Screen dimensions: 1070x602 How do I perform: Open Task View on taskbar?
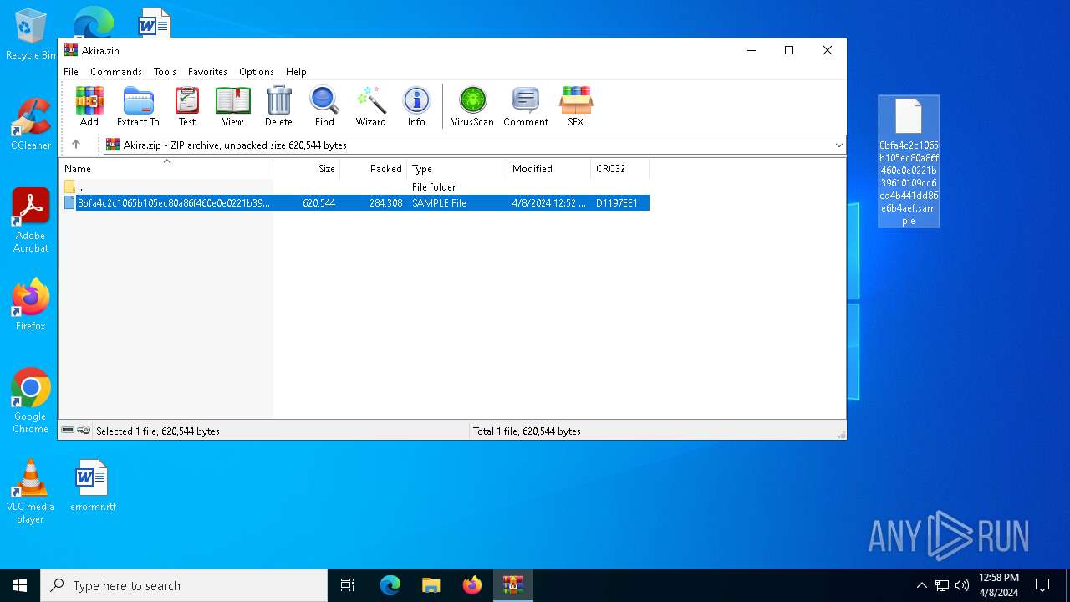[x=348, y=585]
